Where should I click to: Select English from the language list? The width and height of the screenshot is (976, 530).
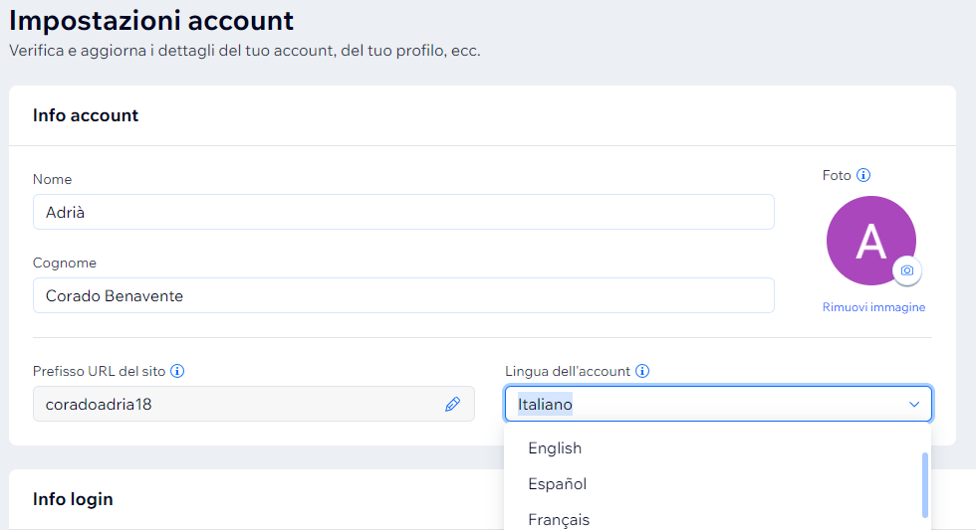click(555, 448)
